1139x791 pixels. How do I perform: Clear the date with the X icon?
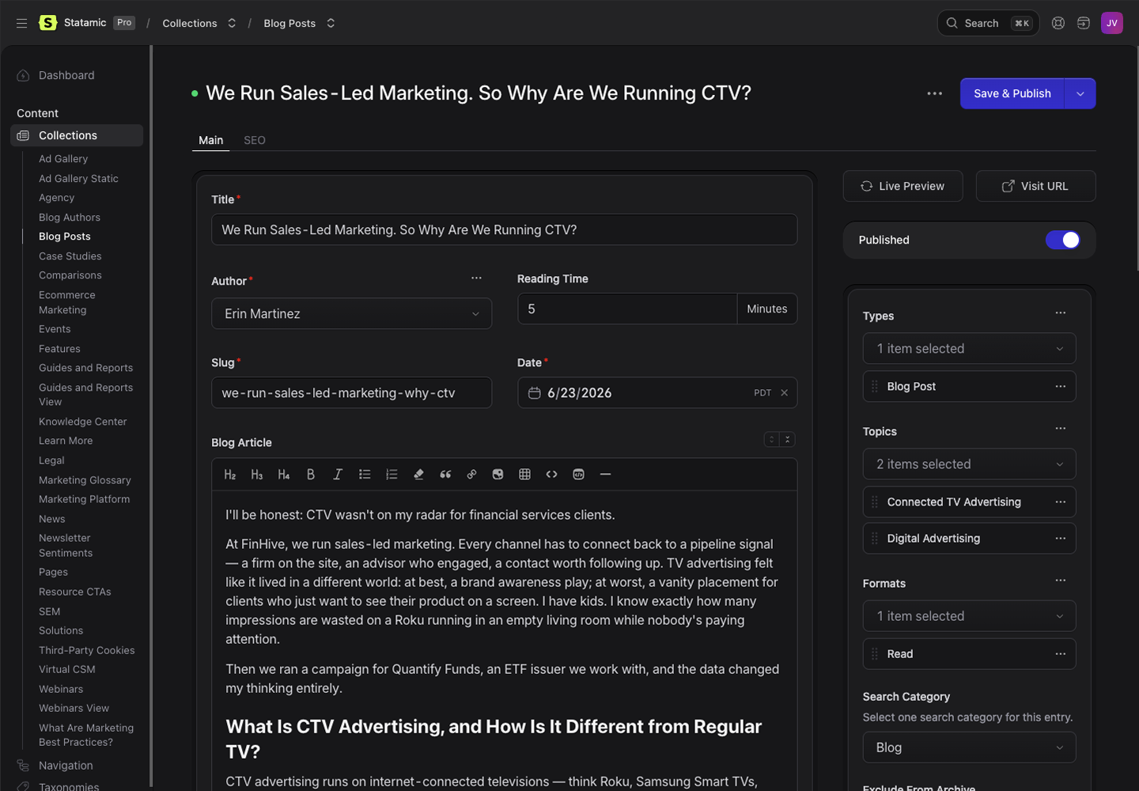785,393
